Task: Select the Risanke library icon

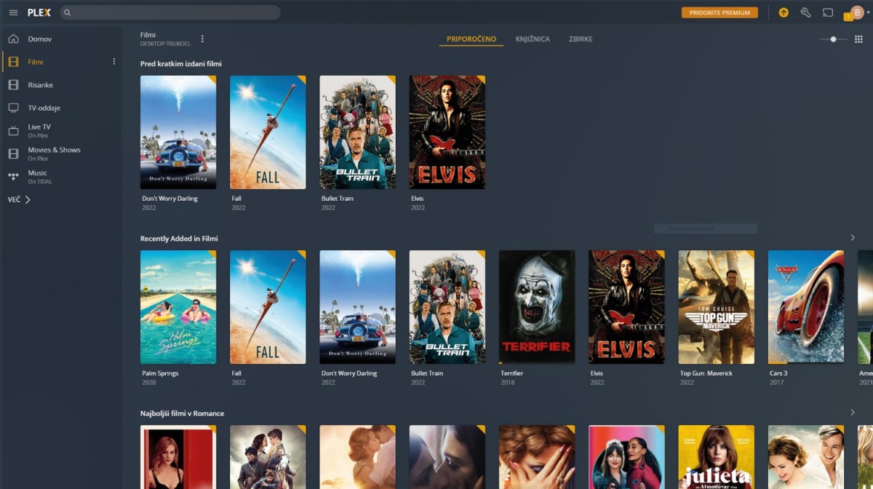Action: coord(13,85)
